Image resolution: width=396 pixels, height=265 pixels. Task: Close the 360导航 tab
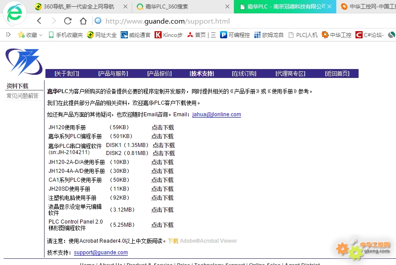click(125, 7)
